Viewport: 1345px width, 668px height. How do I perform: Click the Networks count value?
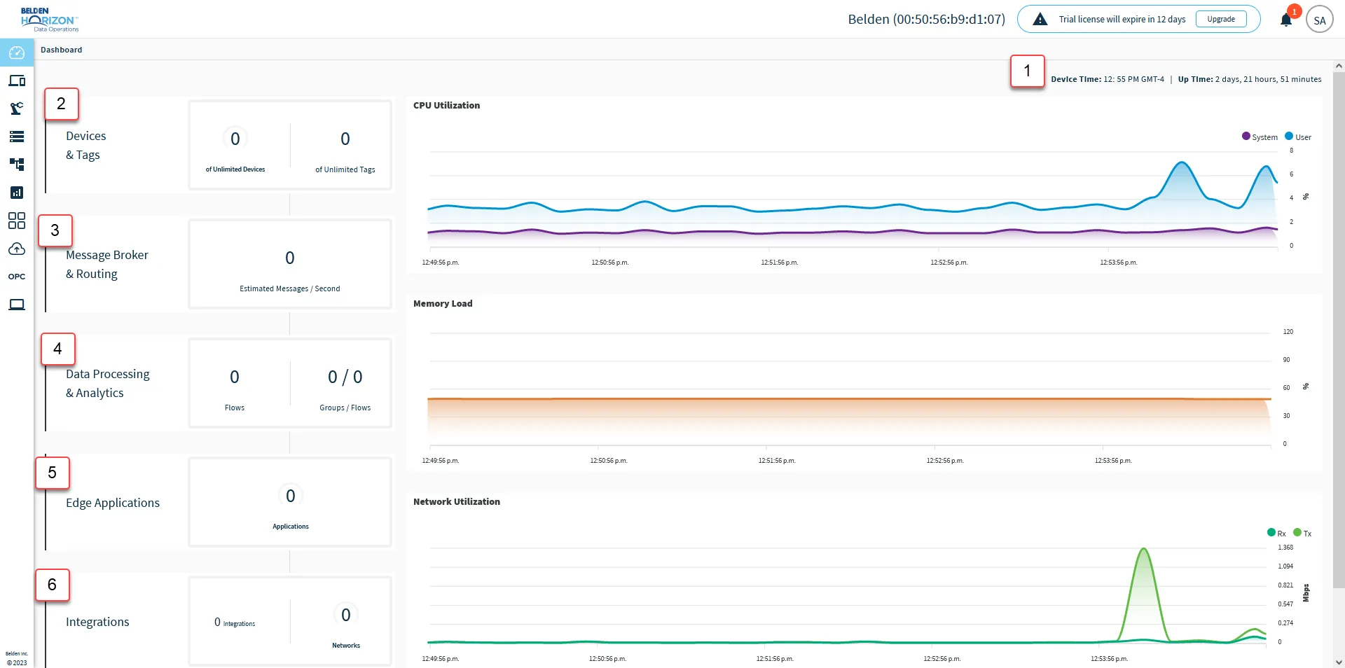coord(346,615)
